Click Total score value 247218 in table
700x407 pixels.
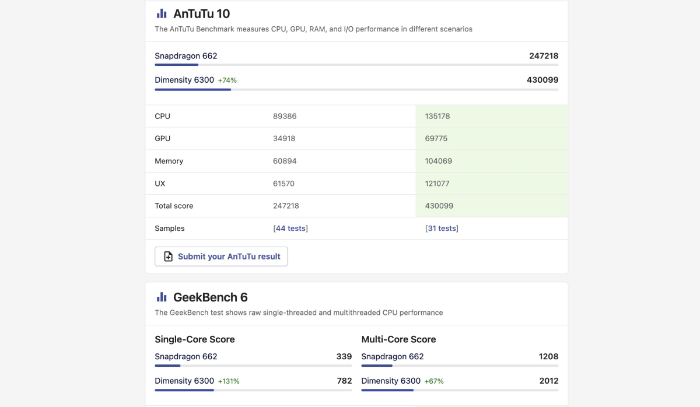point(286,206)
